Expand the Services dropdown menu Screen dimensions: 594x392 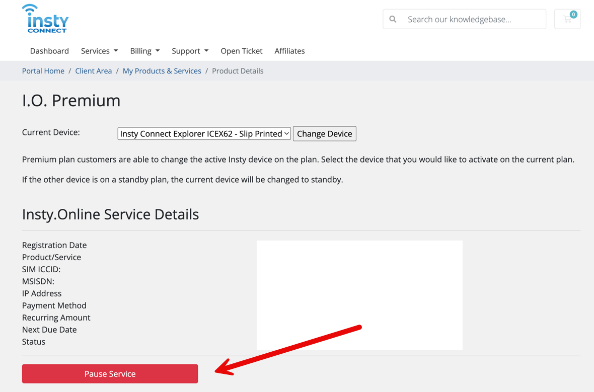point(99,51)
